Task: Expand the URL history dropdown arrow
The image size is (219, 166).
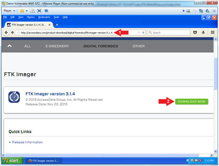Action: pyautogui.click(x=139, y=33)
